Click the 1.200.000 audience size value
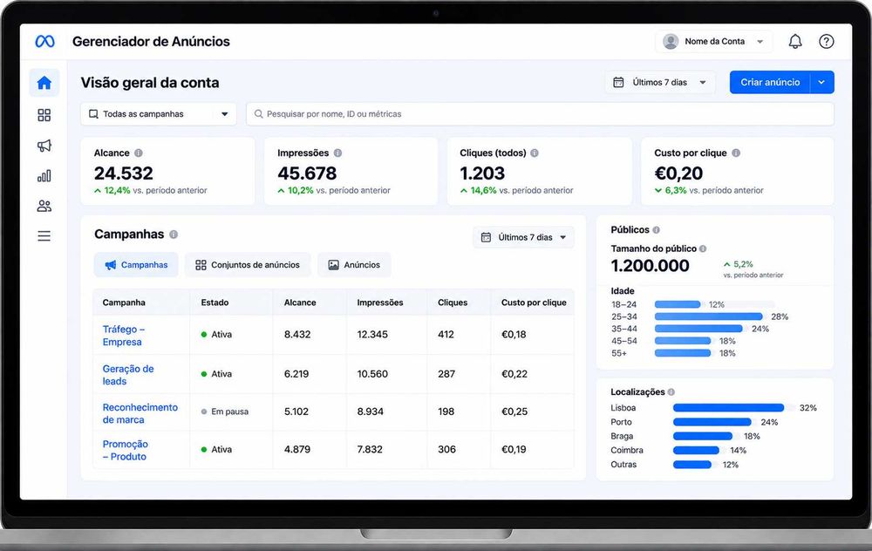 click(x=651, y=266)
